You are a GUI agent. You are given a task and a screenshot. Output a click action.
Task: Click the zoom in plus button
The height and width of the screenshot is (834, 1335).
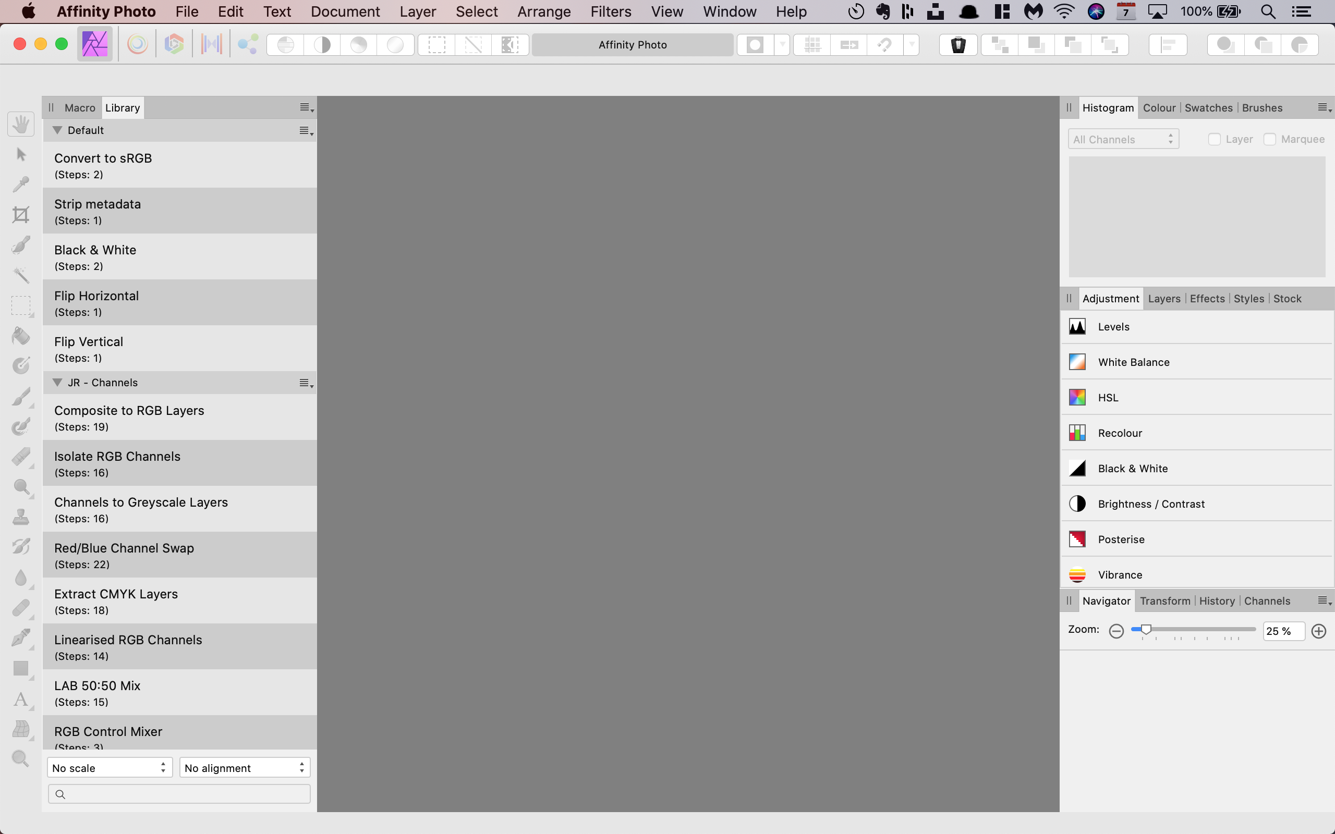pyautogui.click(x=1319, y=631)
